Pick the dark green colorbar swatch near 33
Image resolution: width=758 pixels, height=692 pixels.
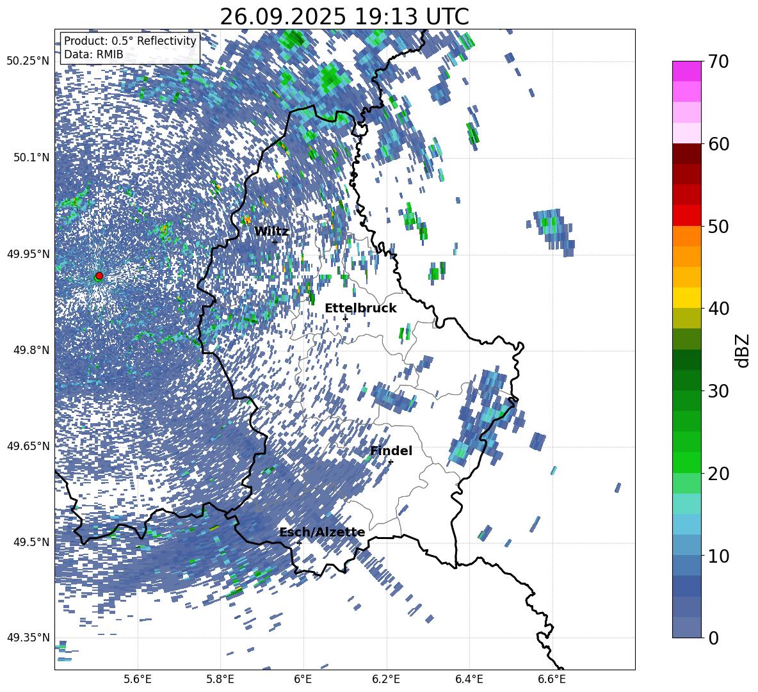[x=686, y=360]
